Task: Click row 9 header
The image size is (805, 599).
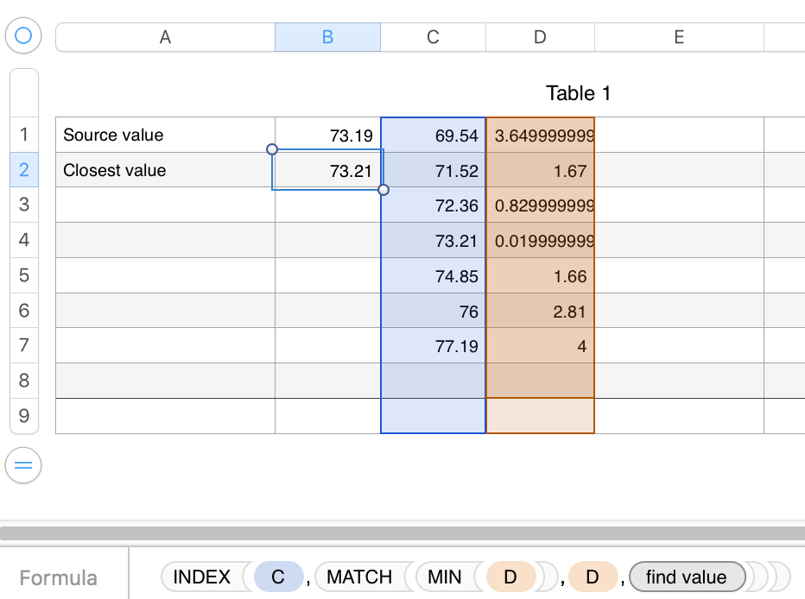Action: click(x=23, y=416)
